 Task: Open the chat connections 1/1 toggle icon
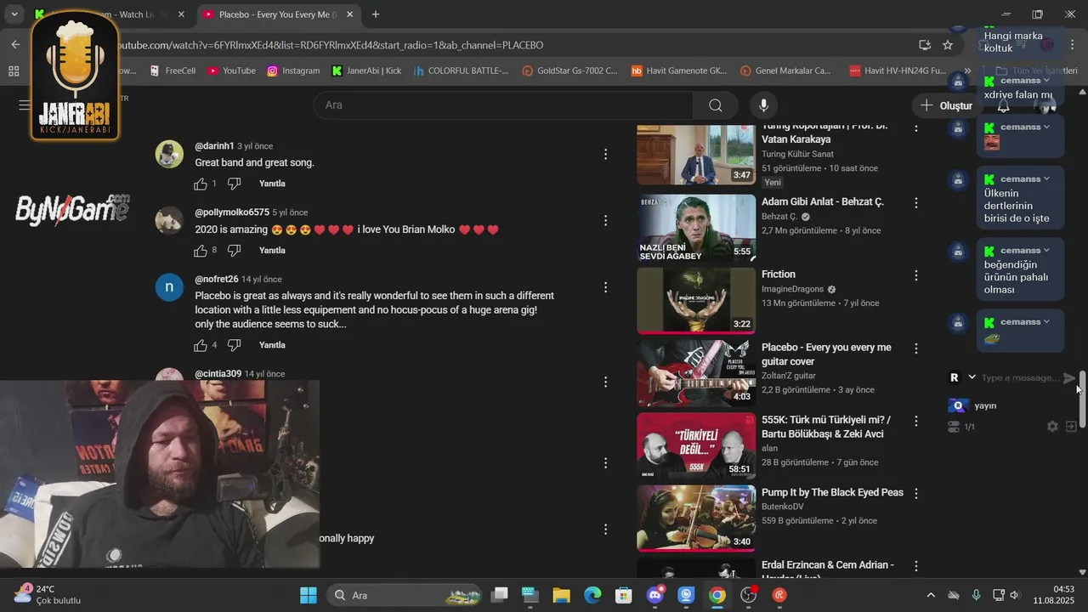point(954,427)
